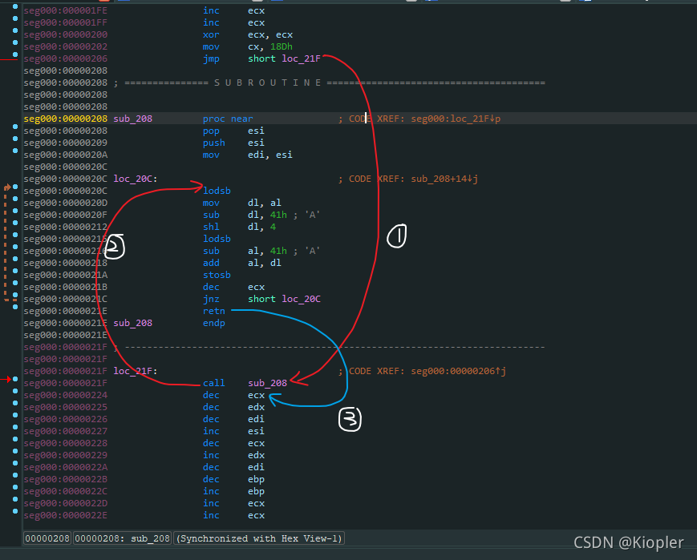This screenshot has height=560, width=697.
Task: Click the blue bullet next to the retn instruction
Action: tap(14, 311)
